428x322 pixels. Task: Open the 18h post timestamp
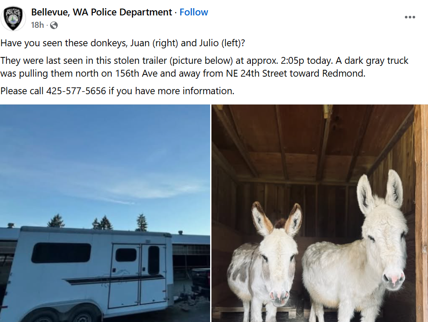pyautogui.click(x=37, y=25)
